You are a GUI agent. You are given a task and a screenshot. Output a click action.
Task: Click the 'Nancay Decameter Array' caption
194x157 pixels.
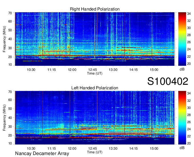[x=42, y=154]
